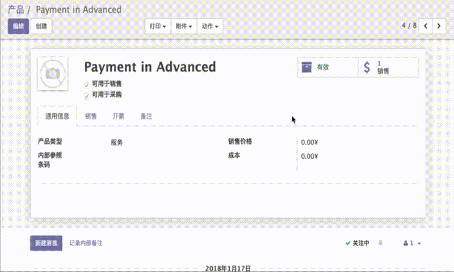Viewport: 454px width, 272px height.
Task: Switch to the 销售 tab
Action: point(91,116)
